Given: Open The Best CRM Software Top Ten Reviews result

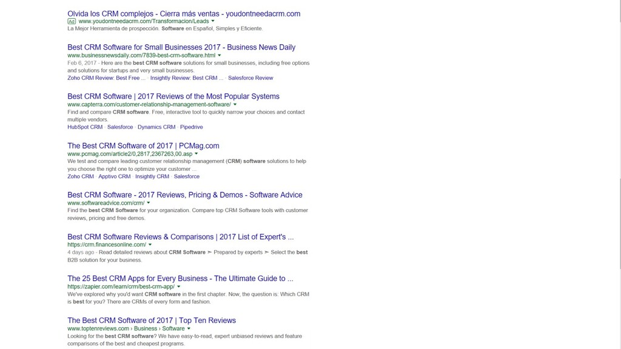Looking at the screenshot, I should [x=152, y=321].
